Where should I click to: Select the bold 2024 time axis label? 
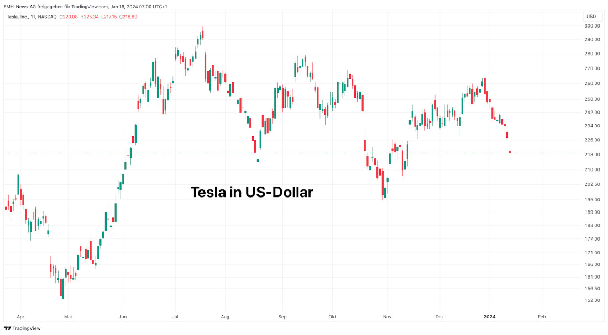pyautogui.click(x=490, y=317)
